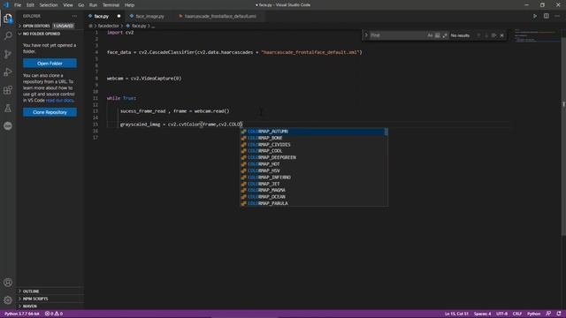
Task: Click the Clone Repository button
Action: (x=50, y=112)
